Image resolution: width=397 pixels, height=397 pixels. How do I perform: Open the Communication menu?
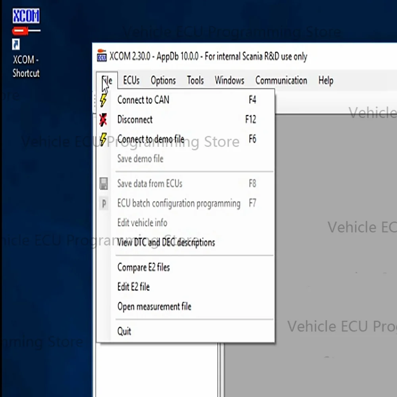click(281, 81)
